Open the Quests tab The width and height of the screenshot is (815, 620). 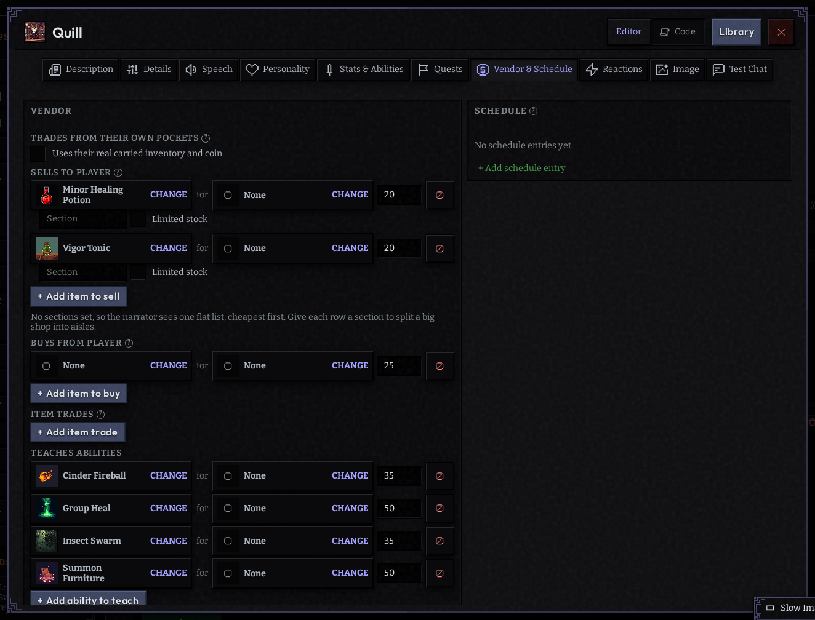(440, 70)
